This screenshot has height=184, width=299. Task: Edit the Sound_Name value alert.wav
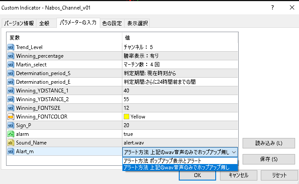click(180, 143)
